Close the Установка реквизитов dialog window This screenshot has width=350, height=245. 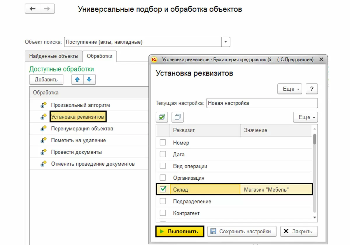click(321, 60)
